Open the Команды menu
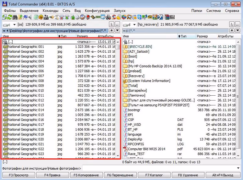The height and width of the screenshot is (180, 243). [x=51, y=11]
